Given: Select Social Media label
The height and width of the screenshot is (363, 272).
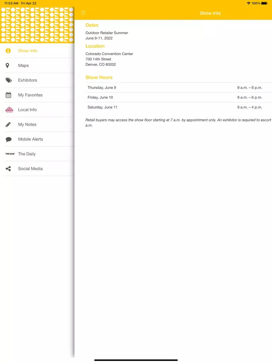Looking at the screenshot, I should (x=30, y=169).
